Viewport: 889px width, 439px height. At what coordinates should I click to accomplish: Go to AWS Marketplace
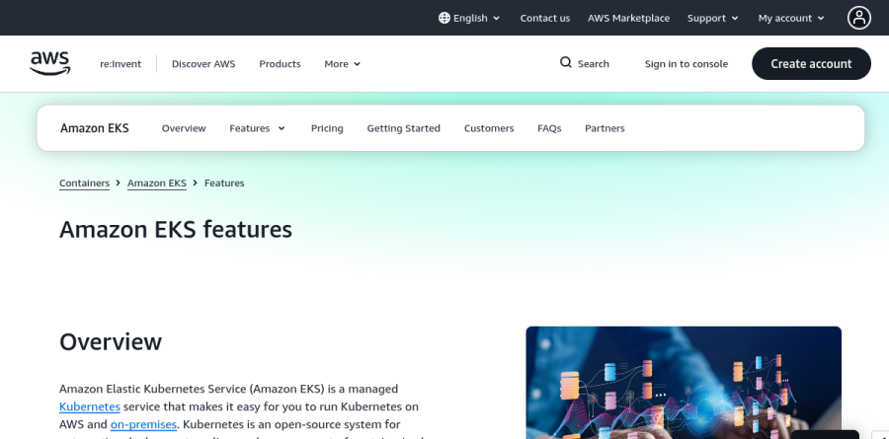click(628, 18)
